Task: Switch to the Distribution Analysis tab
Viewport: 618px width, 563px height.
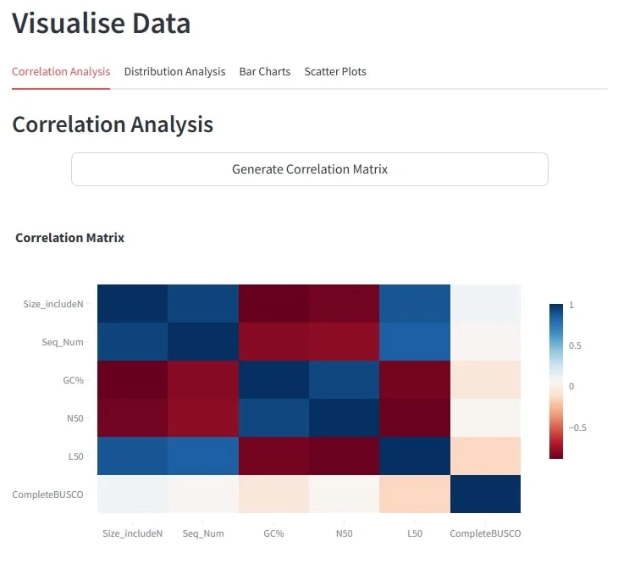Action: pos(174,72)
